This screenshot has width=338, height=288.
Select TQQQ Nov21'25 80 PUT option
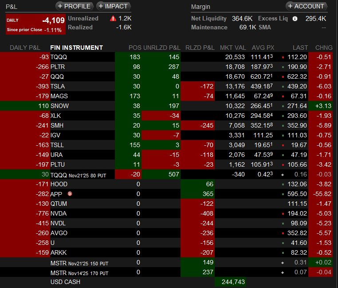[78, 175]
